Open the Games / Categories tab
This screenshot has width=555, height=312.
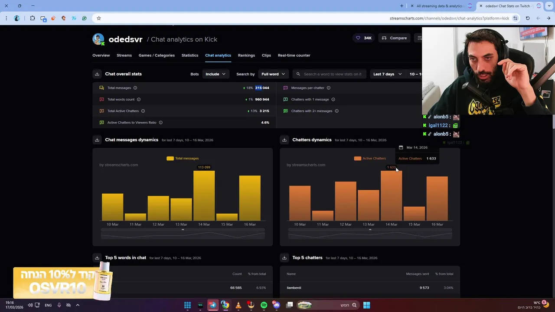tap(157, 55)
